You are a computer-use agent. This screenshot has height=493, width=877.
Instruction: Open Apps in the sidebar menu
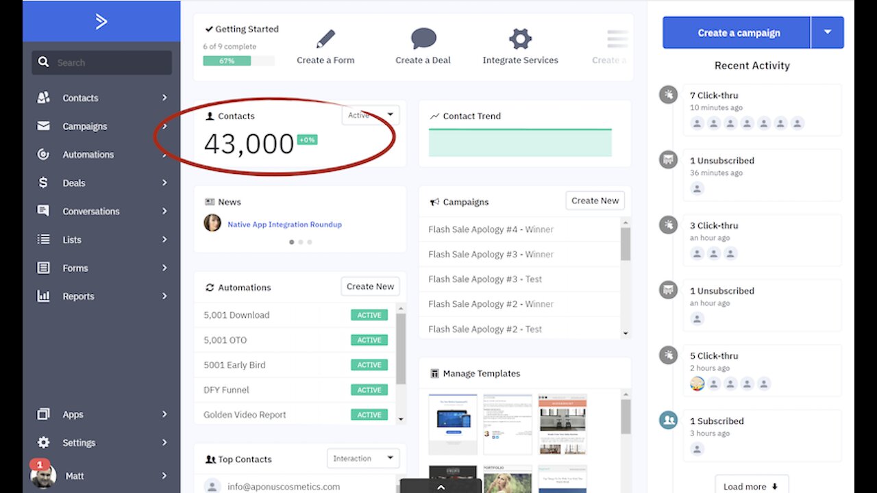(73, 414)
